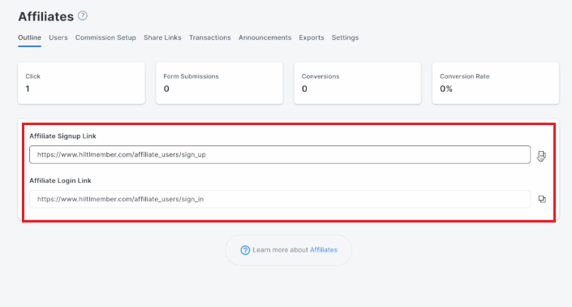Viewport: 572px width, 307px height.
Task: Switch to the Exports tab
Action: (x=312, y=37)
